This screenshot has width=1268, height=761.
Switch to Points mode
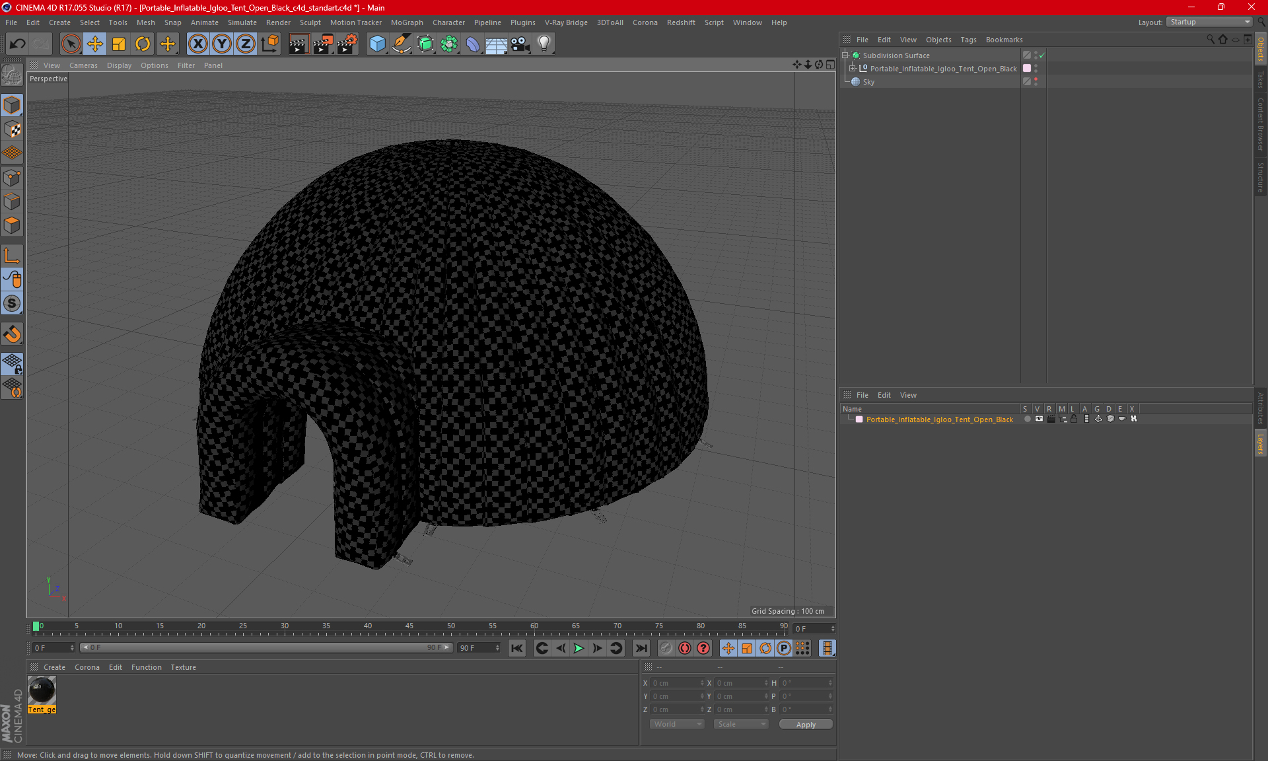pyautogui.click(x=12, y=178)
